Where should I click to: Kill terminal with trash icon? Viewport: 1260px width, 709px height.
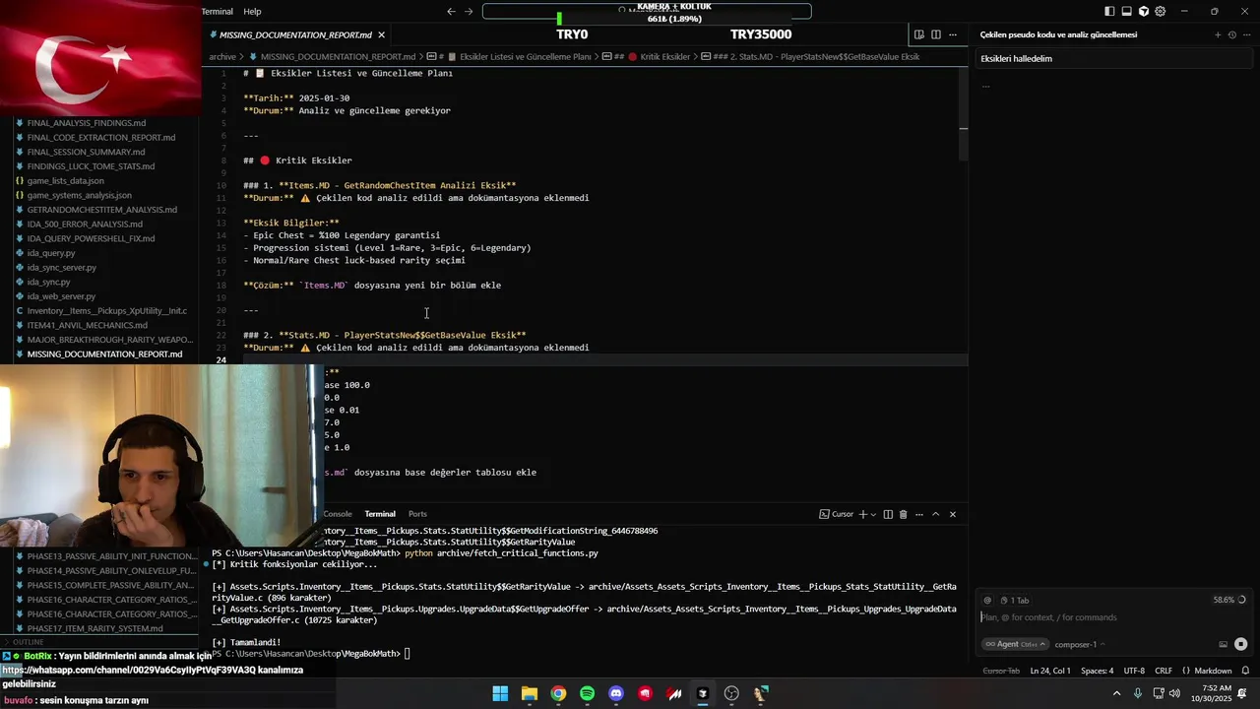pyautogui.click(x=903, y=514)
